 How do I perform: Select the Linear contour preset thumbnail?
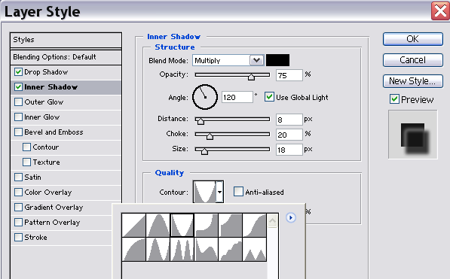point(133,225)
